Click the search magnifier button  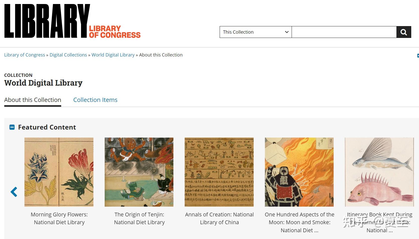[403, 32]
